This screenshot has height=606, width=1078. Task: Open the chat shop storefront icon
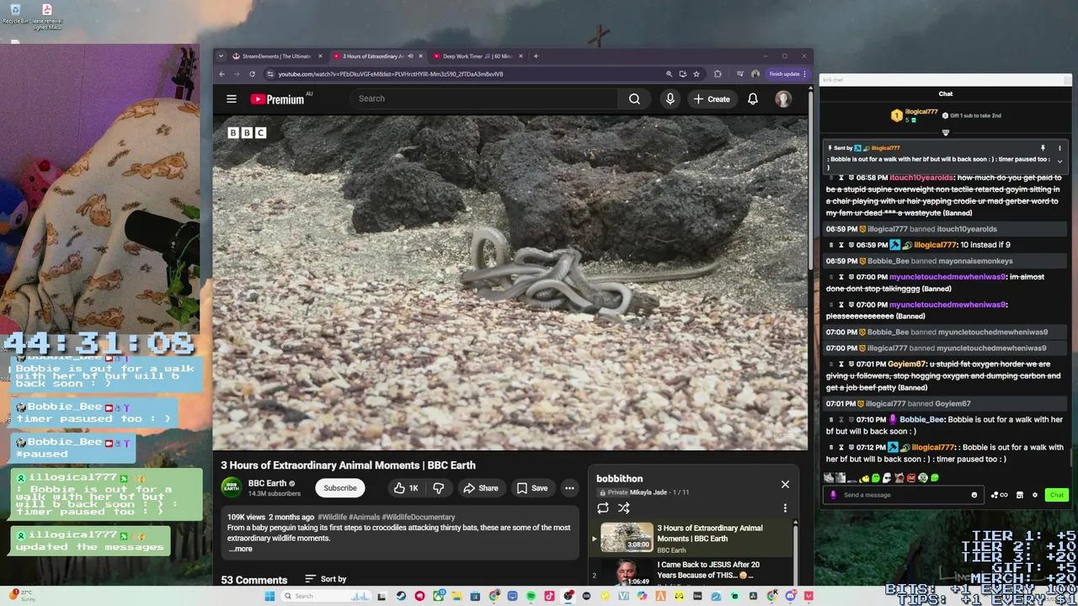pyautogui.click(x=1020, y=495)
